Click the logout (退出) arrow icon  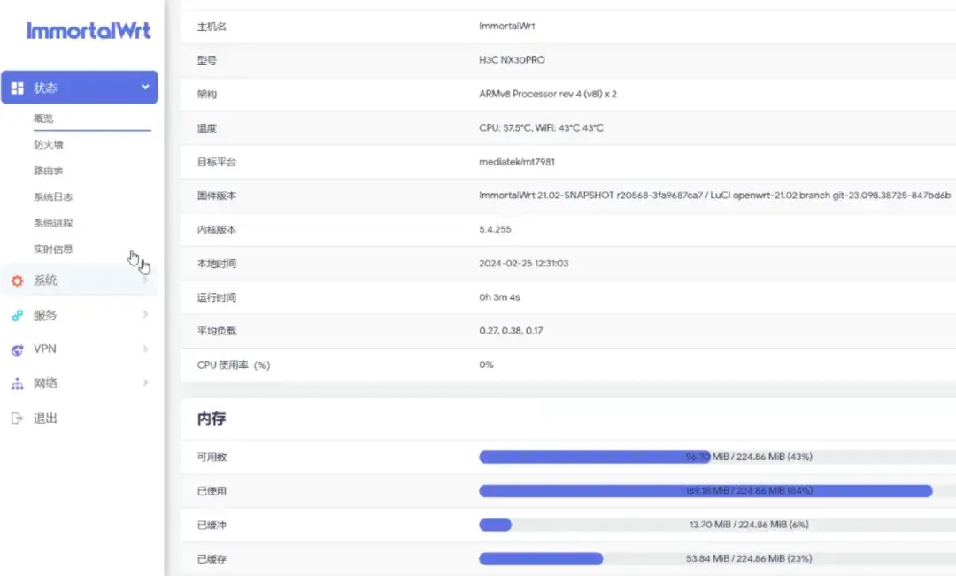click(17, 419)
